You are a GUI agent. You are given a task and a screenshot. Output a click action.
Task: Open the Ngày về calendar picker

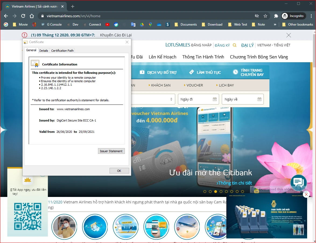click(x=259, y=99)
